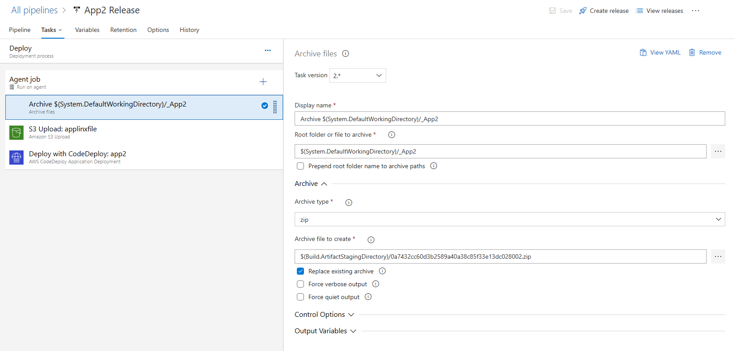This screenshot has height=351, width=735.
Task: Browse root folder with ellipsis button
Action: pos(718,151)
